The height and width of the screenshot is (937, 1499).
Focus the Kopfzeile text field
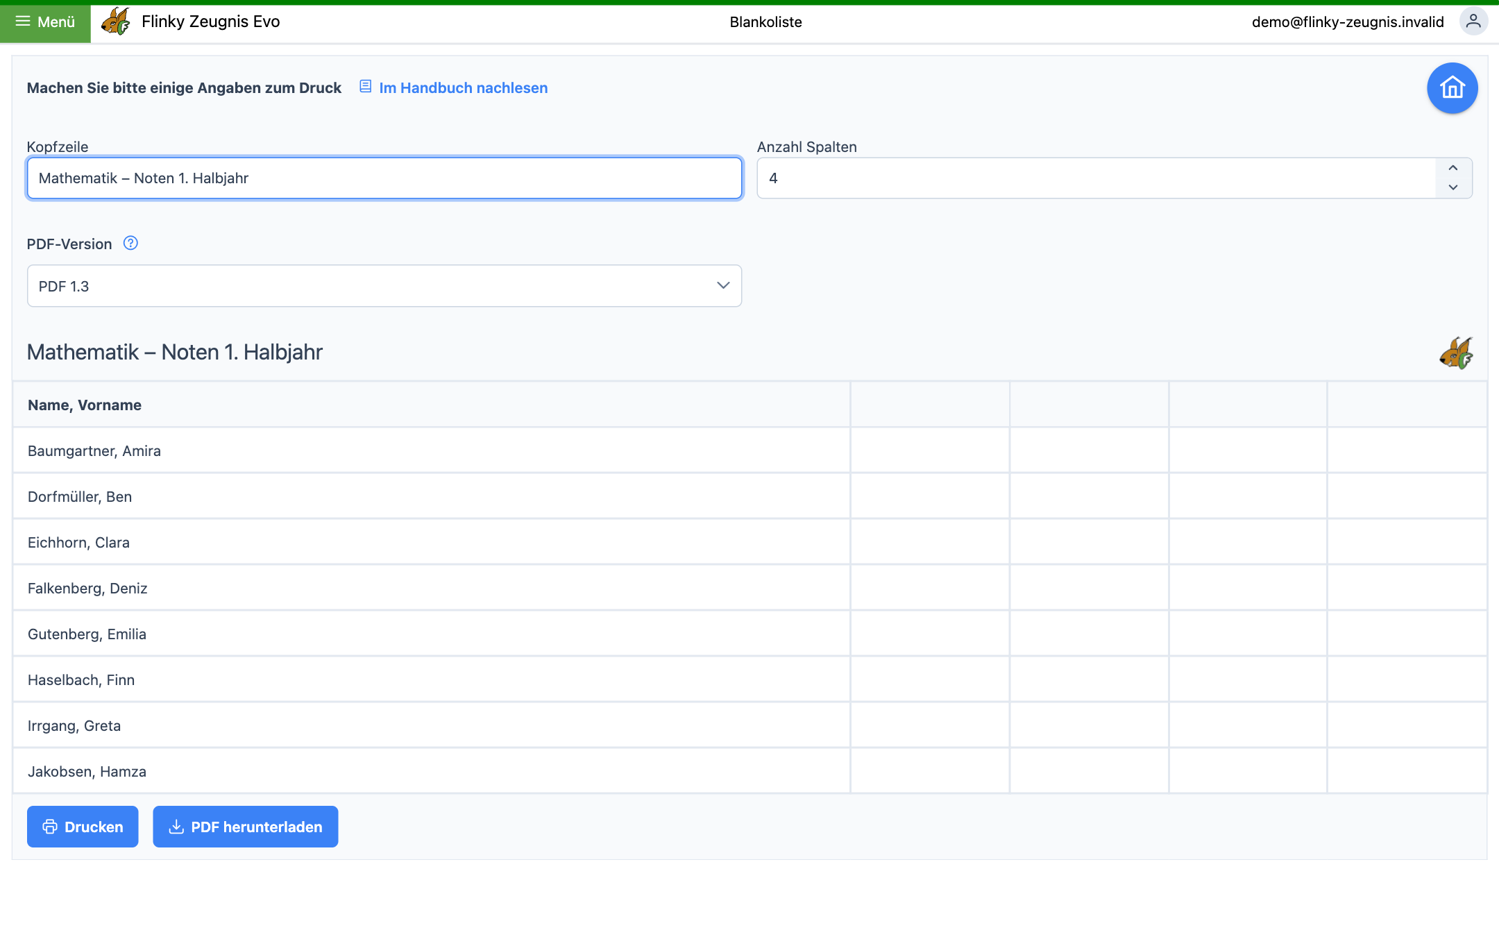pos(384,178)
